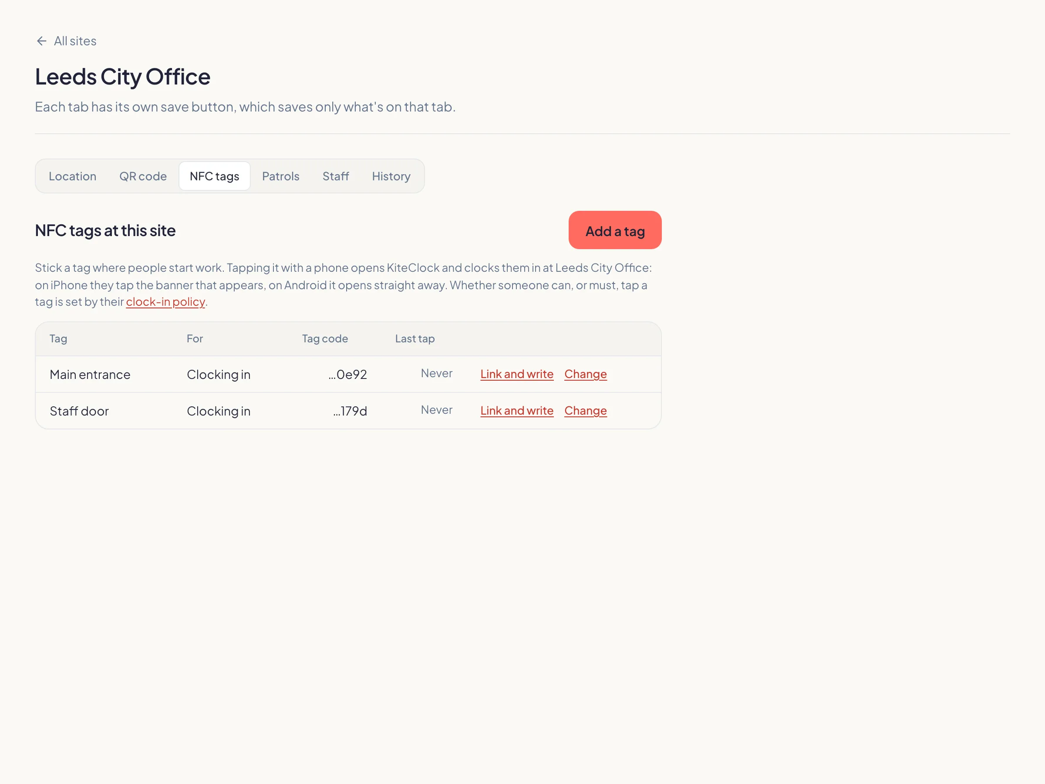View the History tab
The image size is (1045, 784).
[391, 176]
